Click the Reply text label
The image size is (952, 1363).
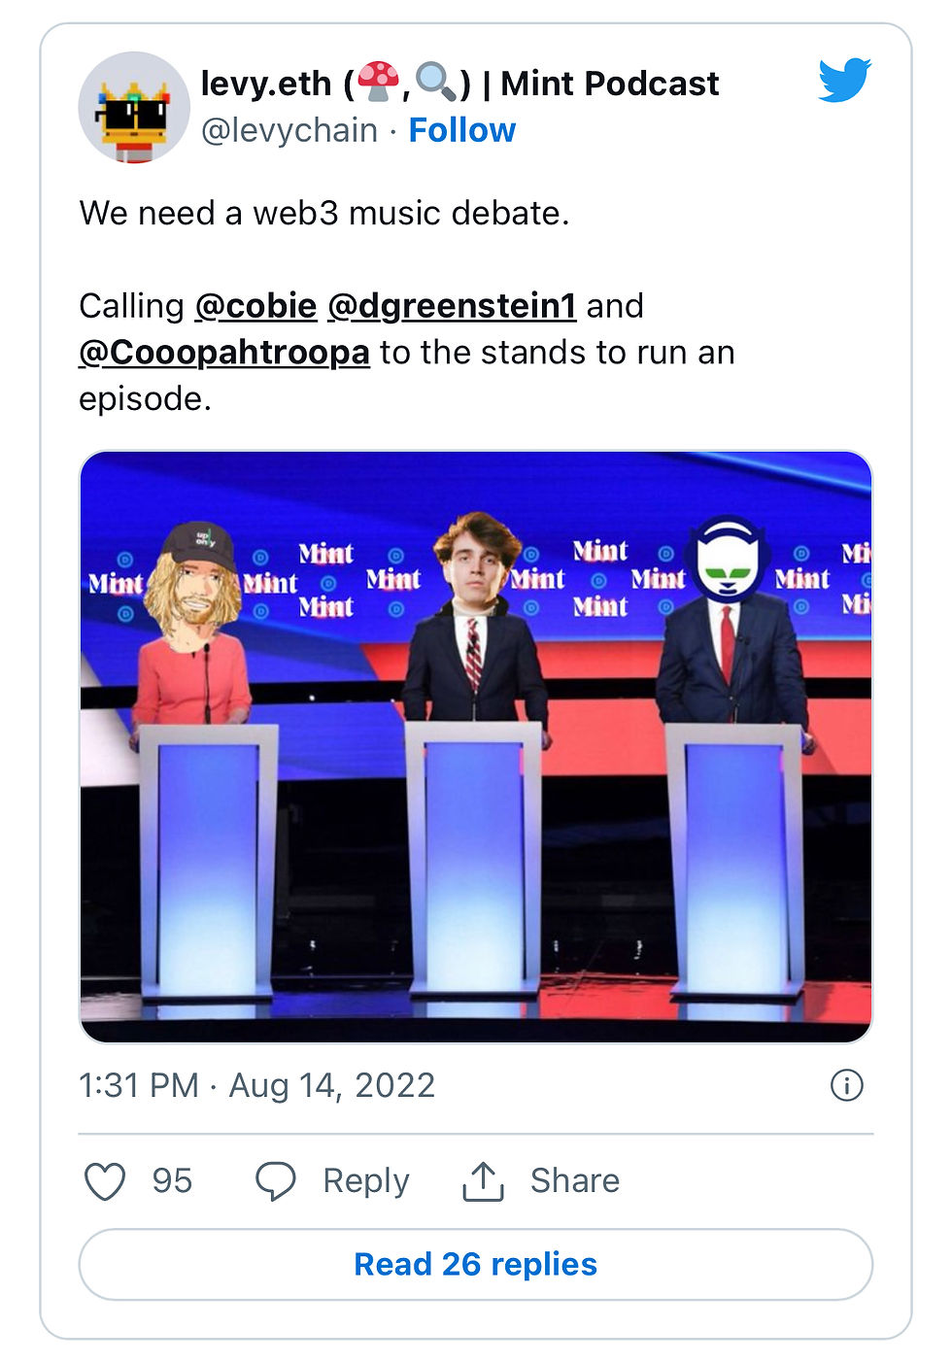tap(365, 1181)
